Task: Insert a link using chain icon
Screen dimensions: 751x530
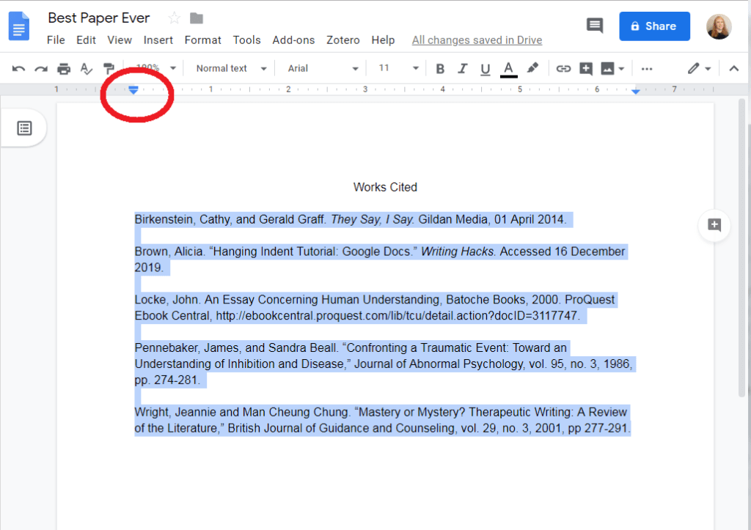Action: pos(563,69)
